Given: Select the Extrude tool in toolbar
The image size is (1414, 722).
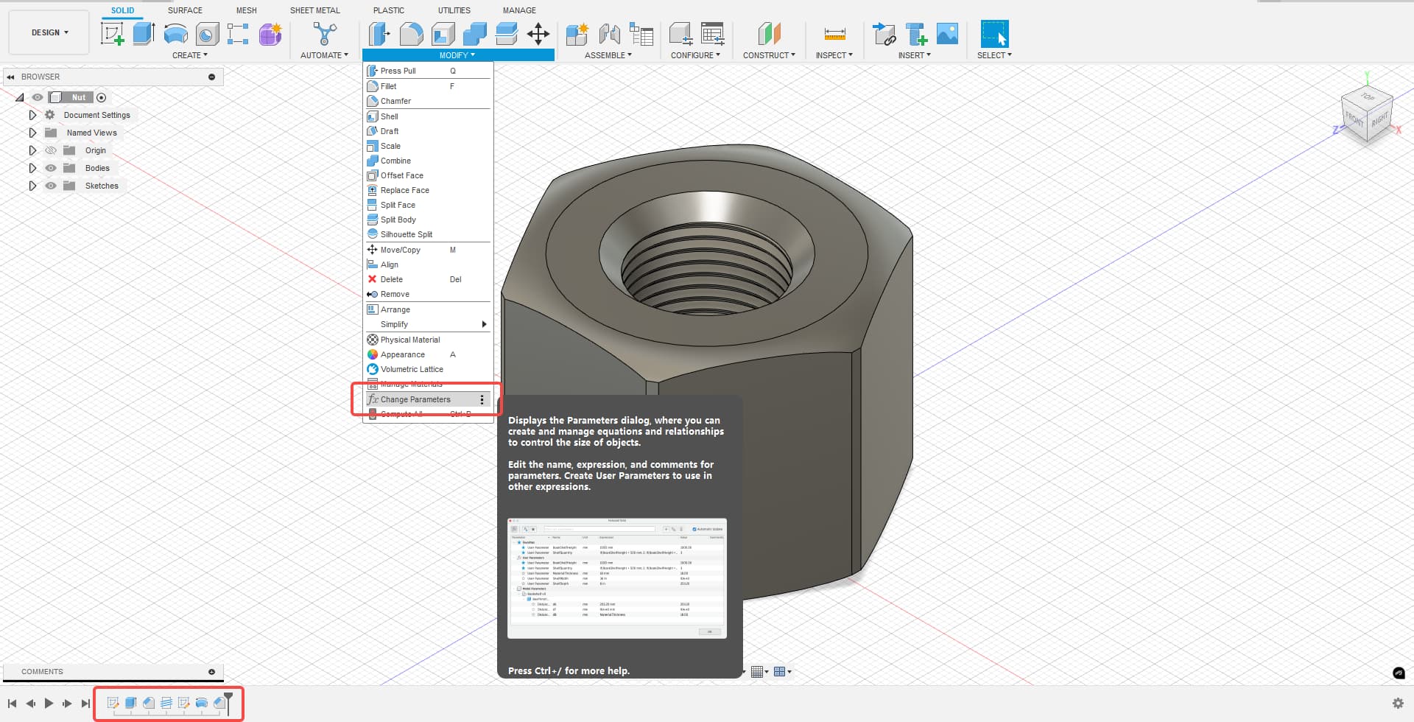Looking at the screenshot, I should (144, 34).
